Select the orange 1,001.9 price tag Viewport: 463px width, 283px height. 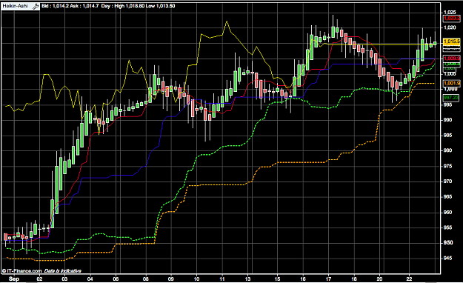452,83
